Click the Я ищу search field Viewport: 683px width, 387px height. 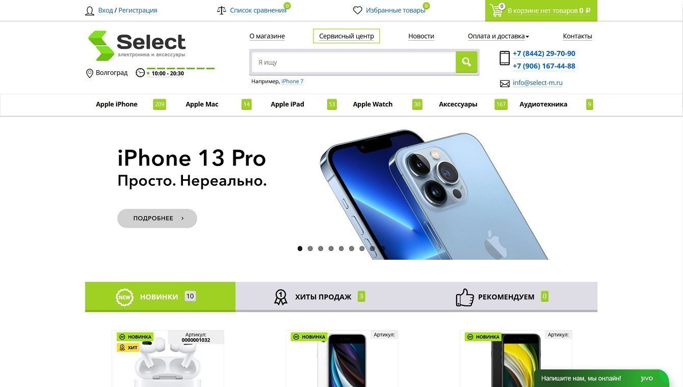[x=354, y=62]
